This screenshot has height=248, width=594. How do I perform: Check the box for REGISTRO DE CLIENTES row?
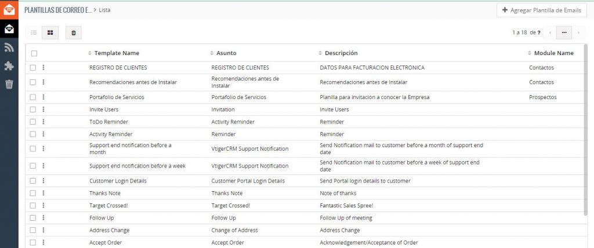[34, 68]
